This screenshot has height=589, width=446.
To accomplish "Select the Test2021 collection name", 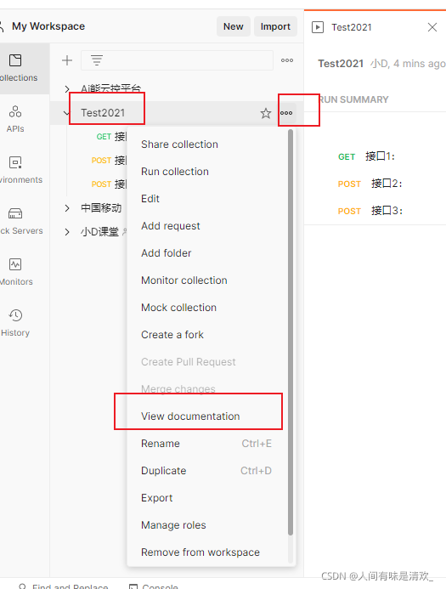I will point(103,113).
